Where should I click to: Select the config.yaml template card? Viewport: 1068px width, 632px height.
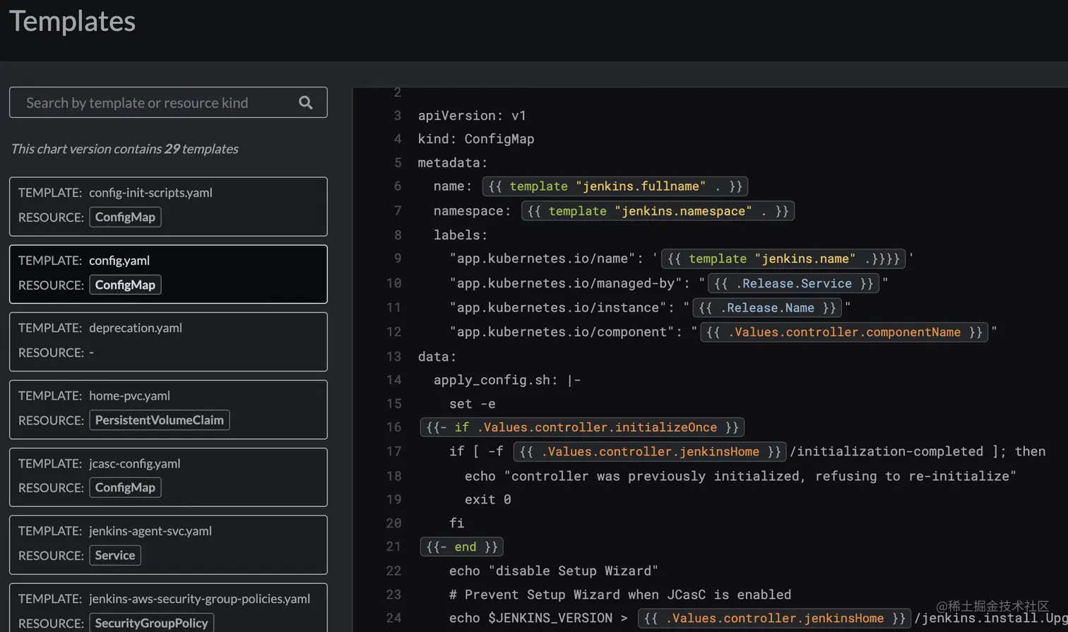[x=168, y=273]
